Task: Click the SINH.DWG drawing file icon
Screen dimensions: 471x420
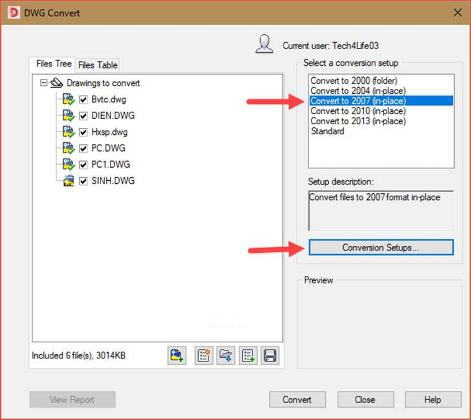Action: (68, 180)
